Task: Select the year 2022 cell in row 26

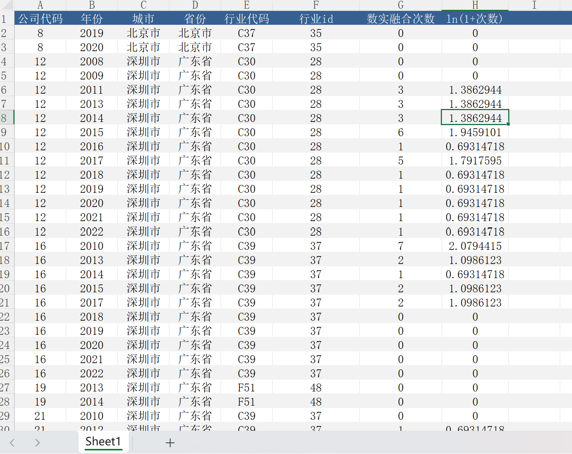Action: 92,373
